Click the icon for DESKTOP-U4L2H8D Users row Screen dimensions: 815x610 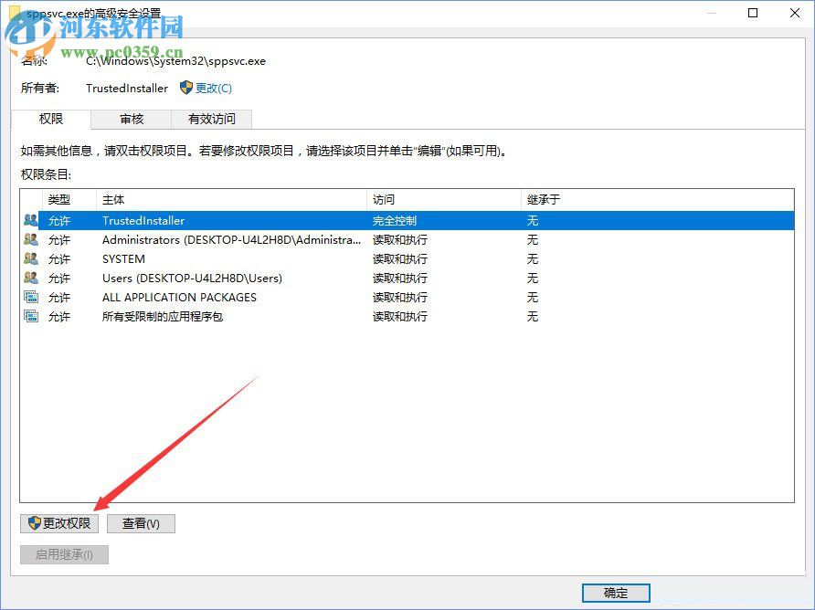coord(30,278)
